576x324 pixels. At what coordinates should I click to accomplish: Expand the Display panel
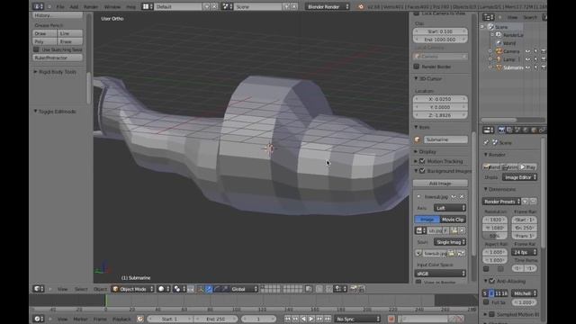click(416, 152)
